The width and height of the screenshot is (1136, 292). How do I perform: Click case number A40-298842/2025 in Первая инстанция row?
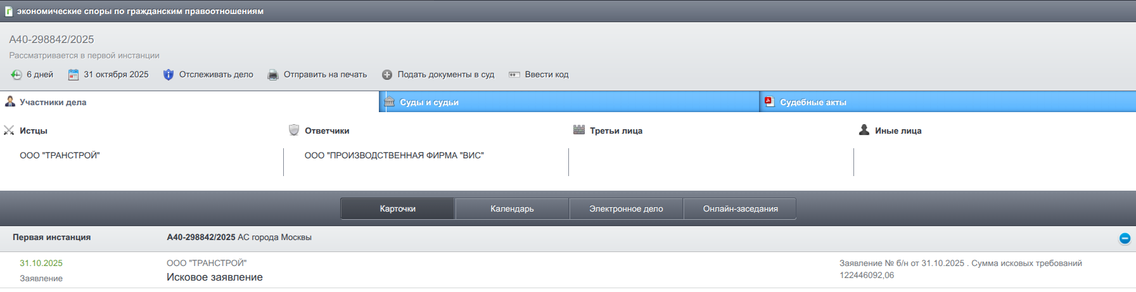pyautogui.click(x=201, y=238)
